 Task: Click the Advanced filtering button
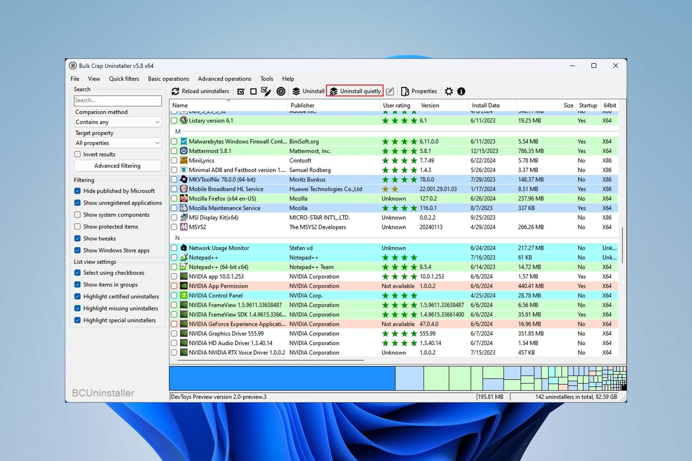[117, 166]
